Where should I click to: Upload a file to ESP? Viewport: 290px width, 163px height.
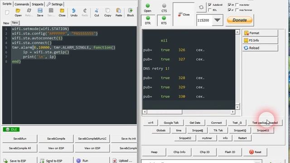[x=124, y=160]
